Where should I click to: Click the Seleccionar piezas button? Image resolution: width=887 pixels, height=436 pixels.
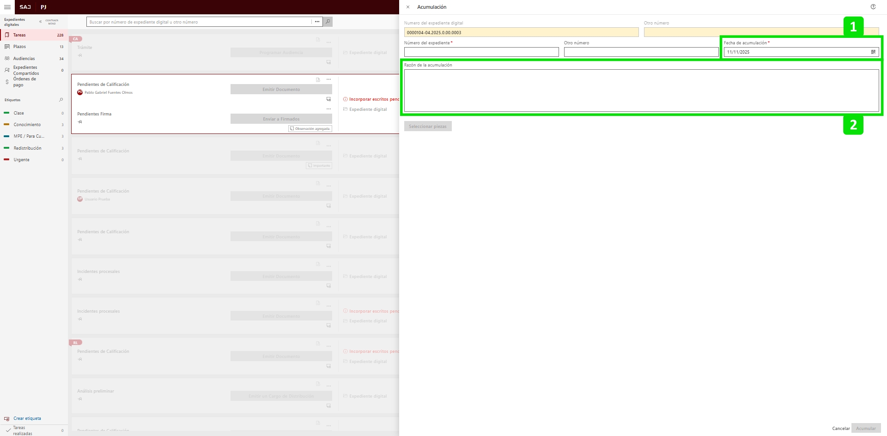(427, 127)
